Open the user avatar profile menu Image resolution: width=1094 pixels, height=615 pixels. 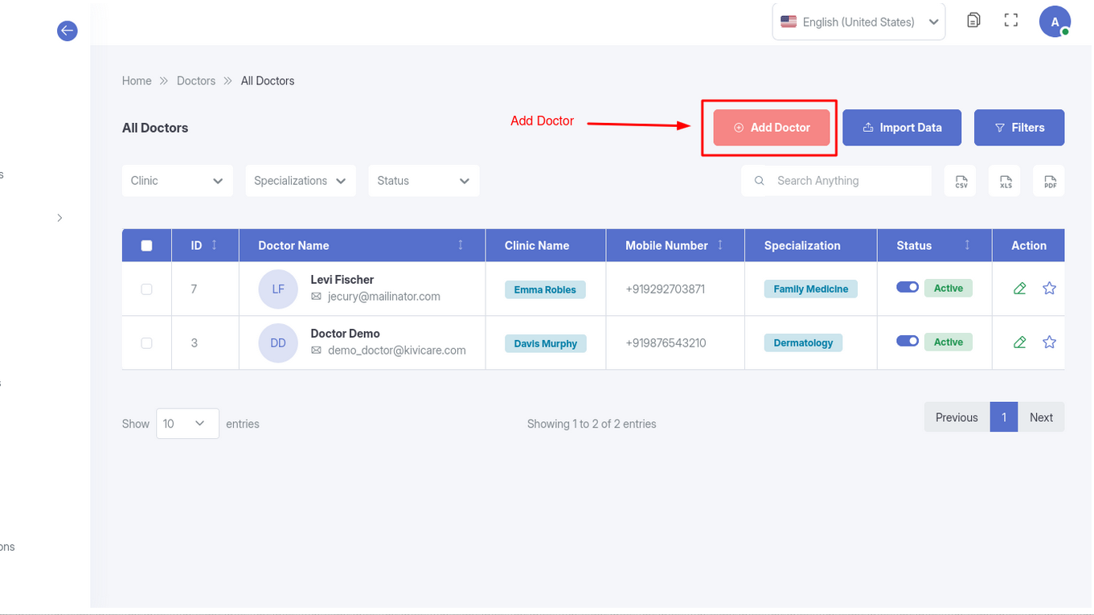pos(1054,22)
